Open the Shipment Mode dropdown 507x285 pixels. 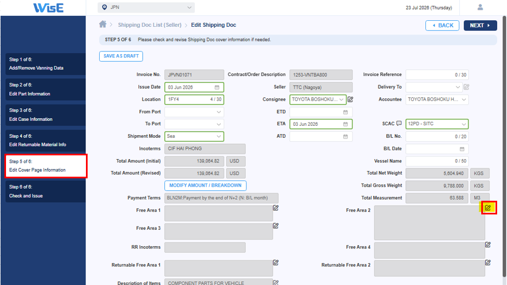click(194, 136)
